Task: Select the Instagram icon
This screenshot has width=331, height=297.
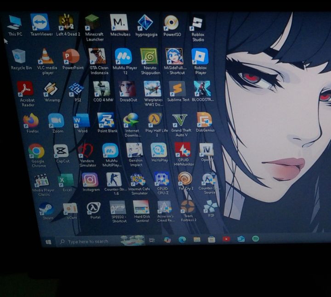Action: coord(91,183)
